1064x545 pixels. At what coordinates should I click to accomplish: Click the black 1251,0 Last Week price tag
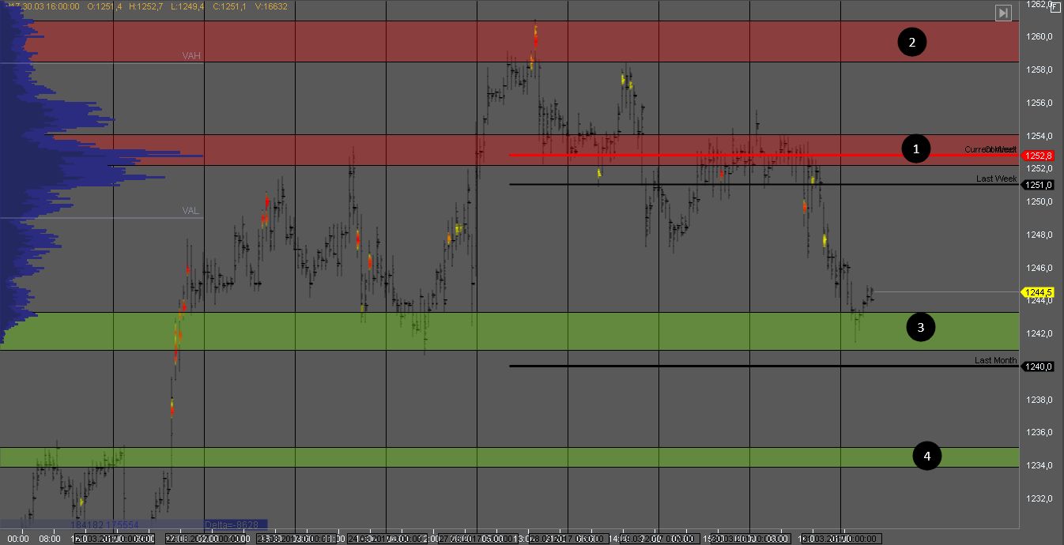click(1039, 185)
